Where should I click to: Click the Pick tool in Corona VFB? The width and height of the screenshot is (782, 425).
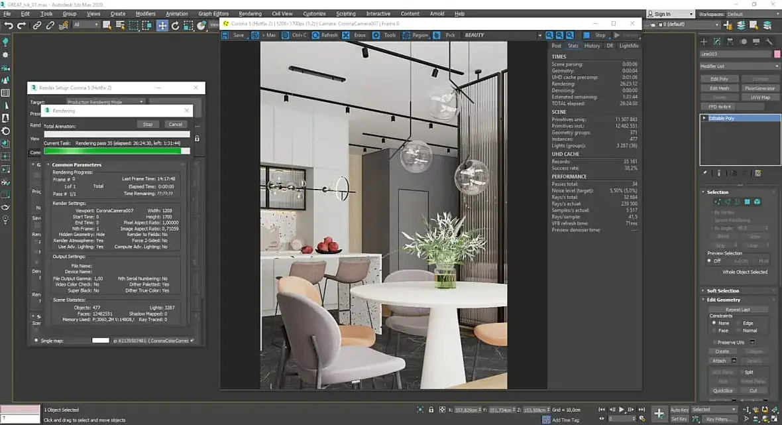[445, 35]
